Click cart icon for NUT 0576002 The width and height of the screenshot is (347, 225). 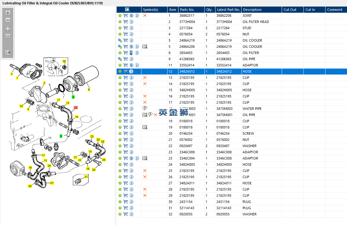126,140
